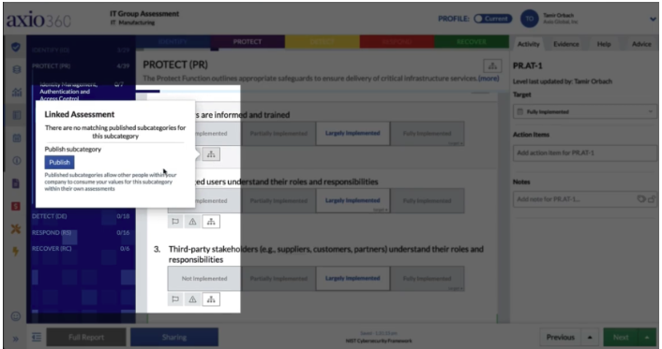Switch to the PROTECT function tab

point(248,42)
